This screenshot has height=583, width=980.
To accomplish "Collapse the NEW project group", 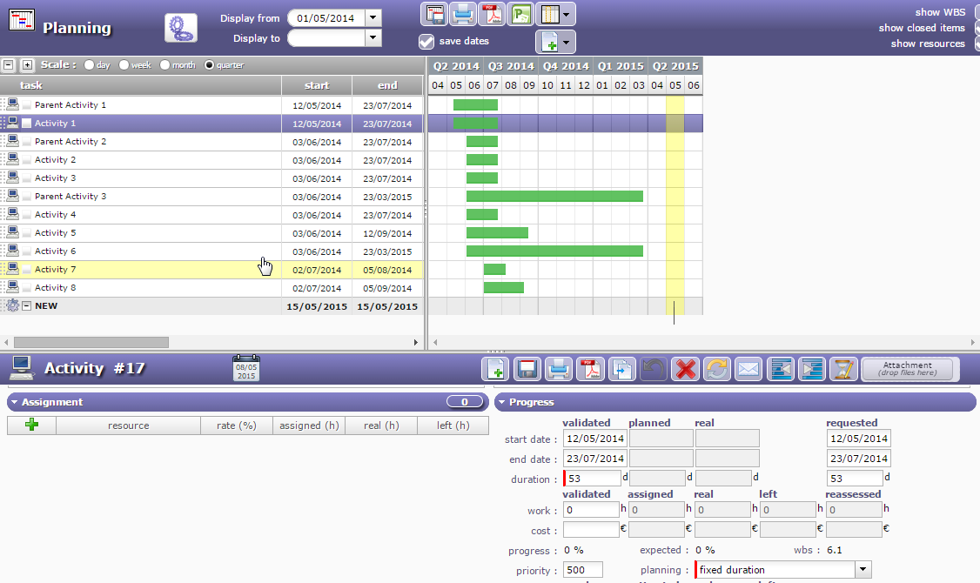I will tap(26, 306).
